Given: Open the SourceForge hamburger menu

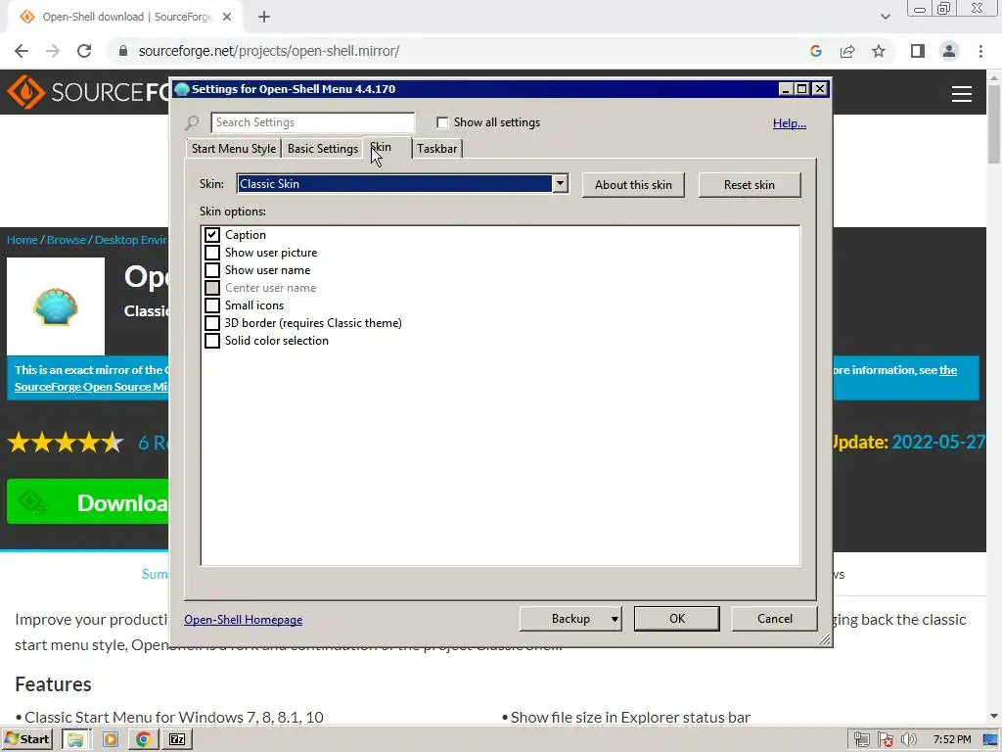Looking at the screenshot, I should click(x=962, y=94).
